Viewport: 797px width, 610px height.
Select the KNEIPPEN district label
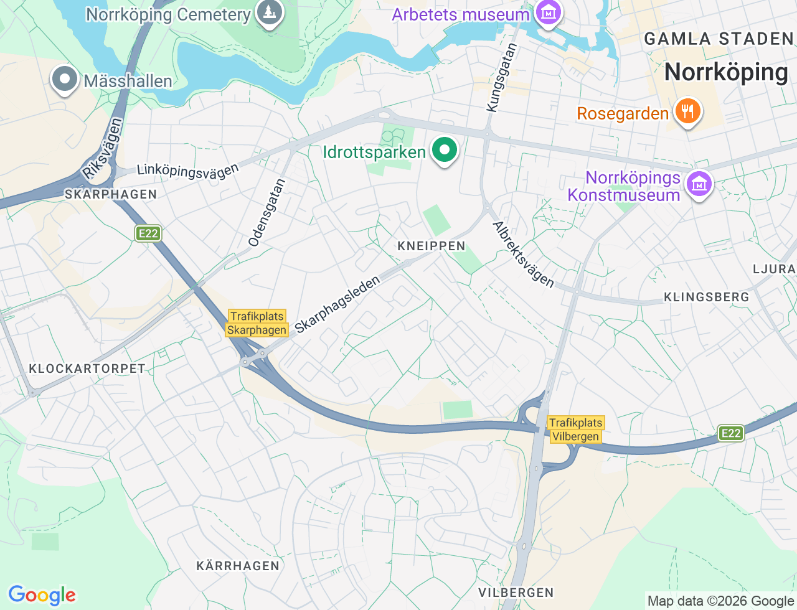click(432, 246)
